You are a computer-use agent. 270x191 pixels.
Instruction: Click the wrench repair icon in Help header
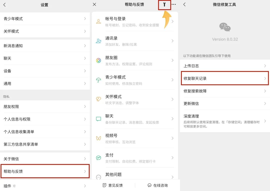click(164, 4)
